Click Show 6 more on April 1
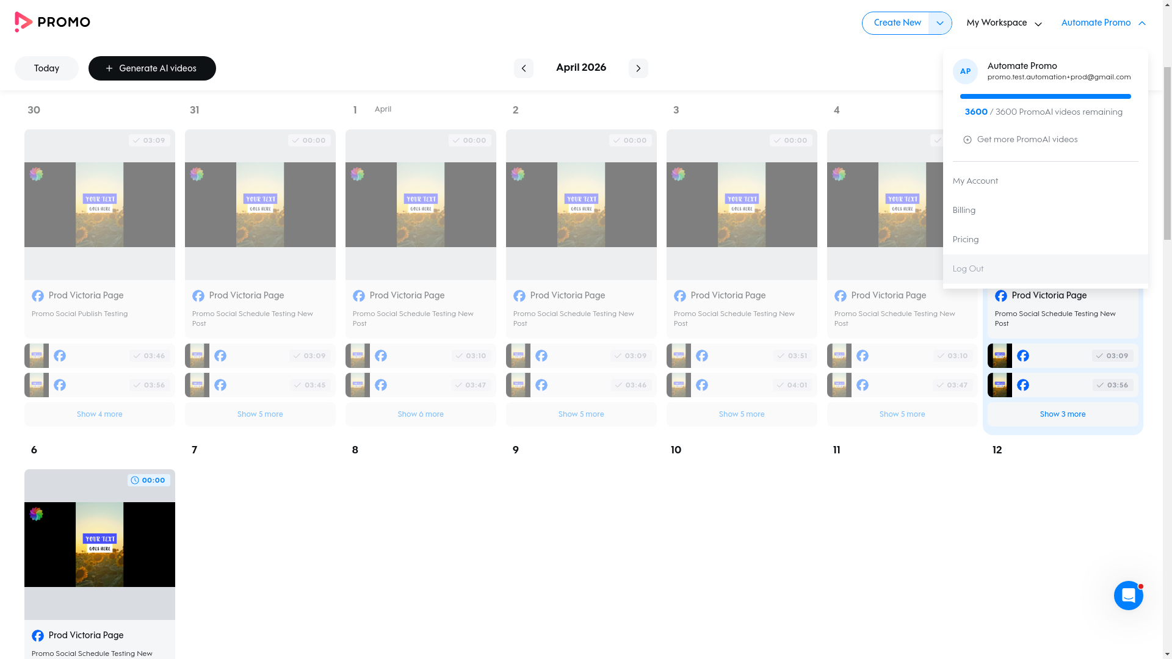The width and height of the screenshot is (1172, 659). pyautogui.click(x=421, y=414)
